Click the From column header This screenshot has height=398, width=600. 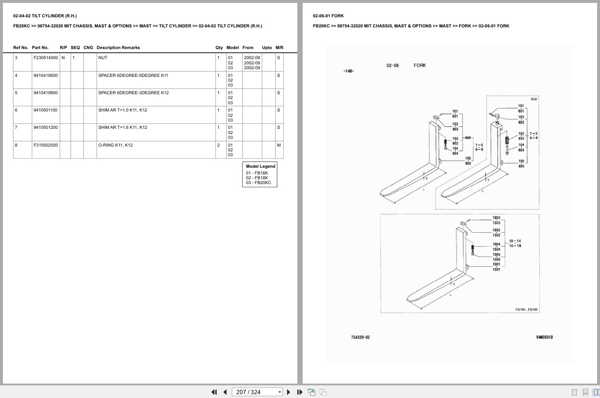click(x=248, y=48)
